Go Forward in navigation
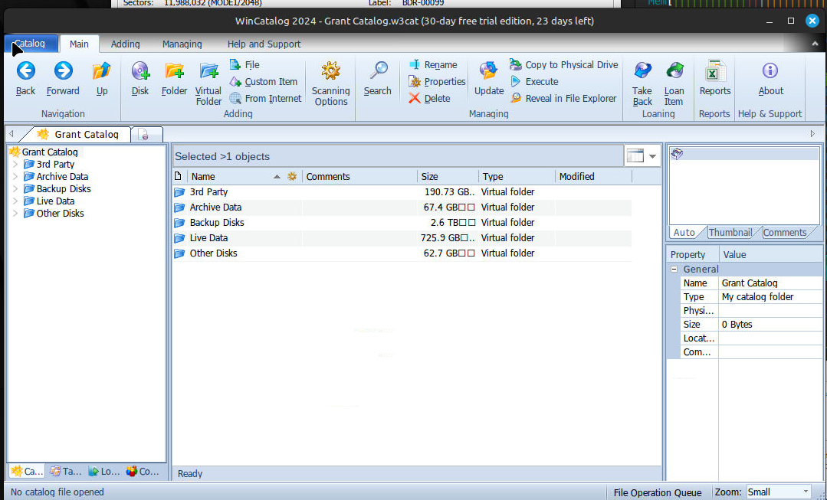The image size is (827, 500). 63,79
